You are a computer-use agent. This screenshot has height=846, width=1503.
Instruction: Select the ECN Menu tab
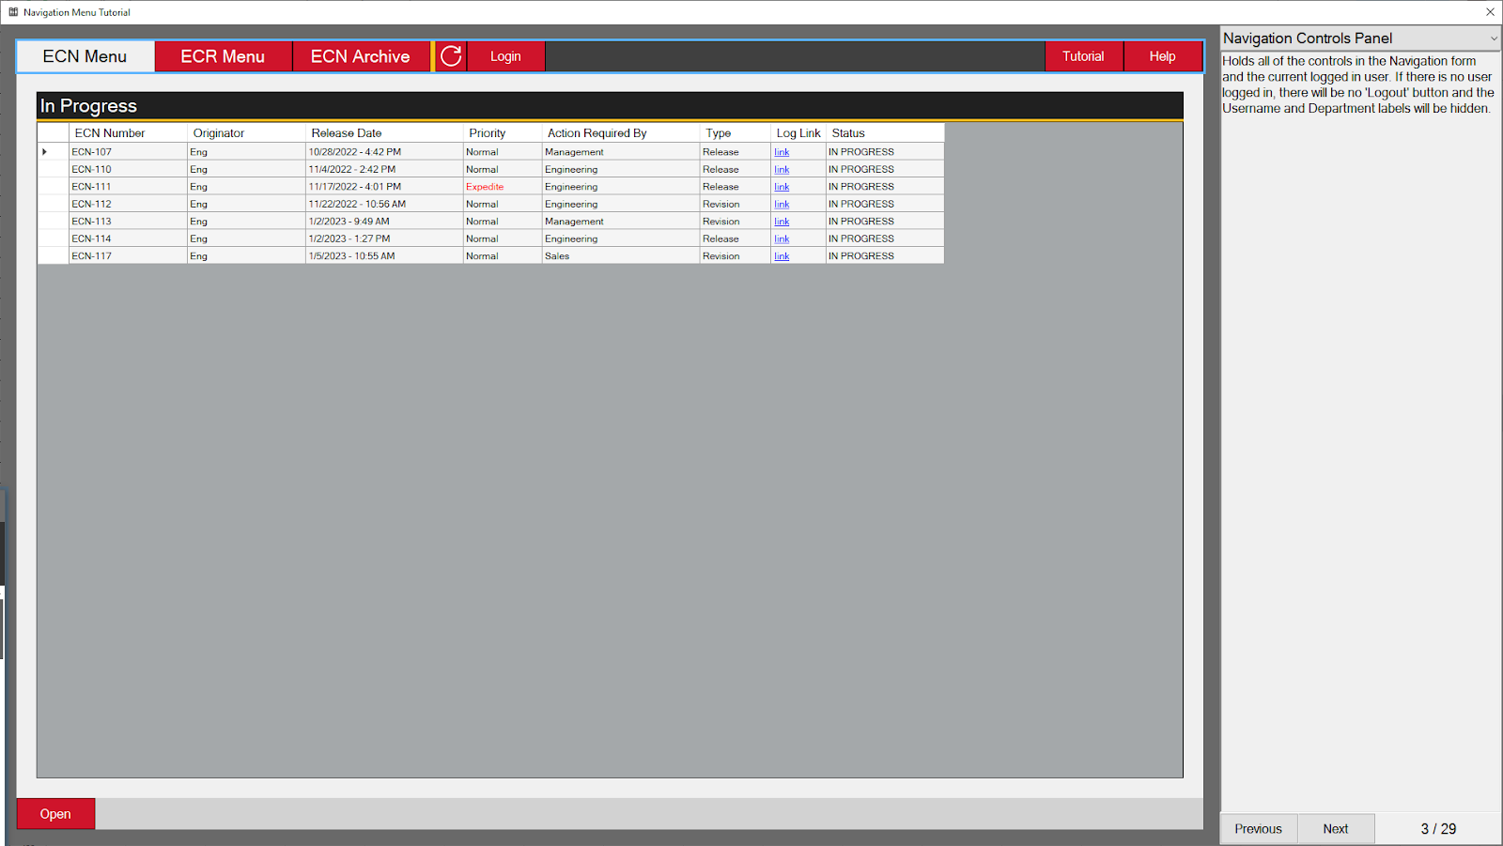85,56
